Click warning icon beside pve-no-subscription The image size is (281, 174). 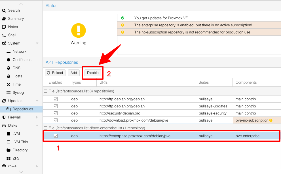[x=271, y=120]
